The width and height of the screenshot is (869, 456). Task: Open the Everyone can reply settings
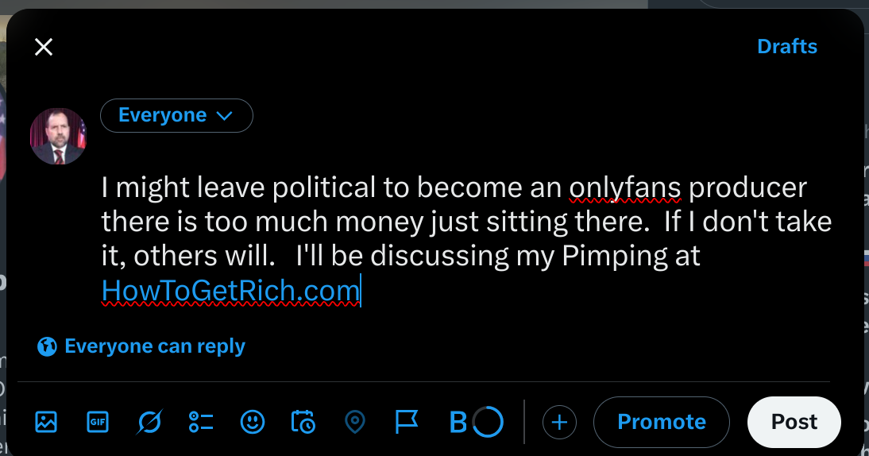tap(141, 346)
